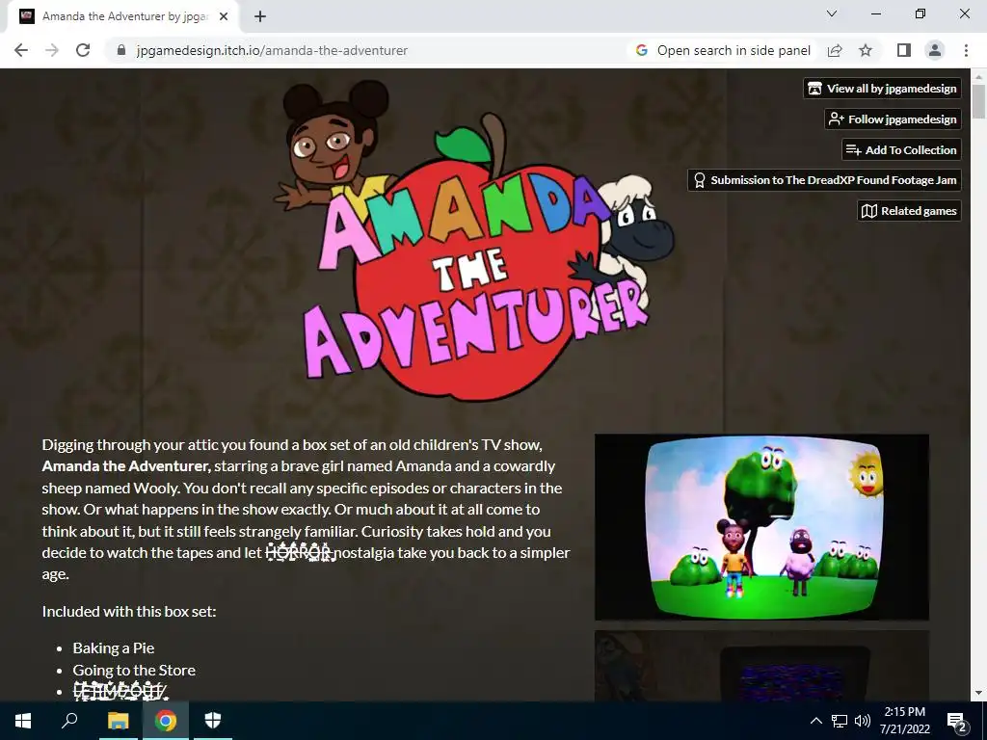Viewport: 987px width, 740px height.
Task: Click the Chrome taskbar icon
Action: pyautogui.click(x=166, y=721)
